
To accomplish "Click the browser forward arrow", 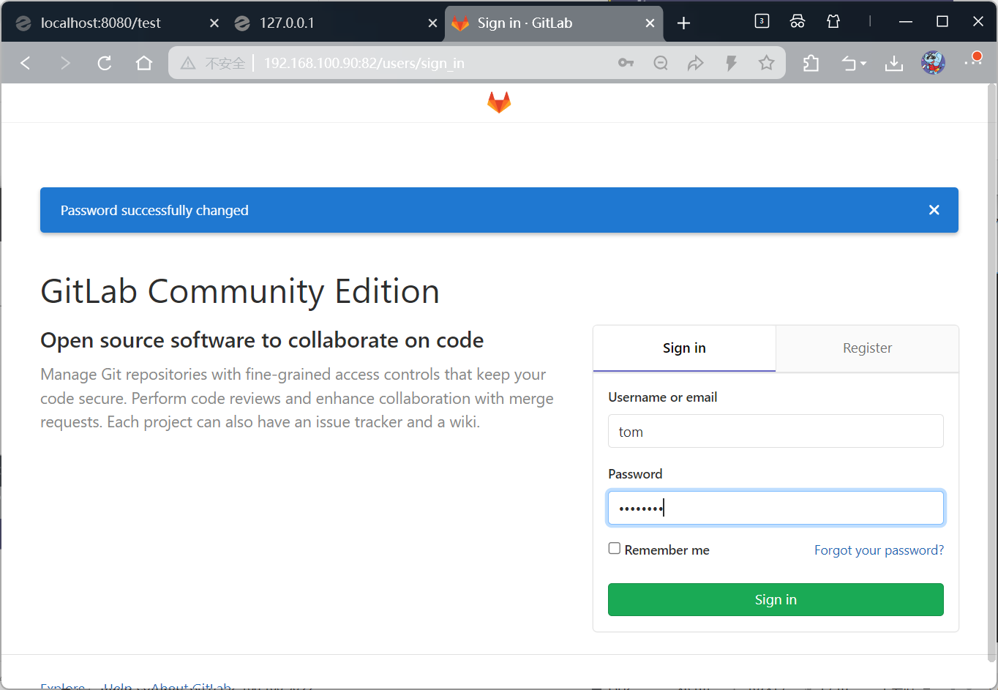I will [x=65, y=63].
